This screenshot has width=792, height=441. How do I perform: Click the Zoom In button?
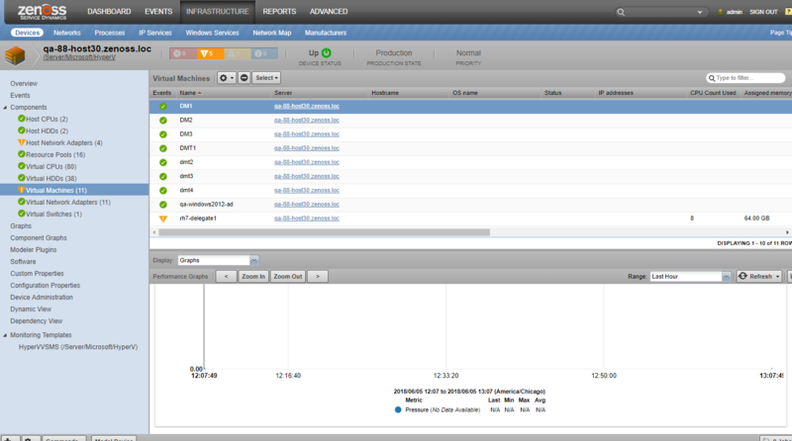[x=253, y=277]
